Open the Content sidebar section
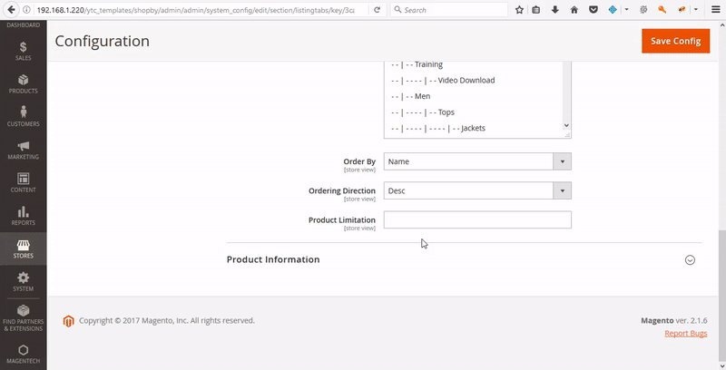The image size is (726, 370). [23, 182]
